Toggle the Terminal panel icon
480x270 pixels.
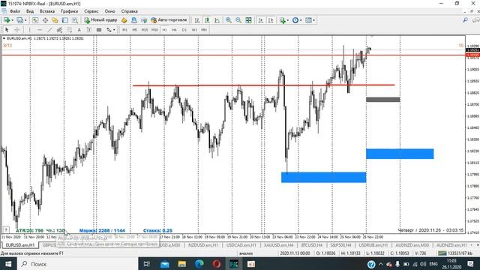tap(65, 20)
